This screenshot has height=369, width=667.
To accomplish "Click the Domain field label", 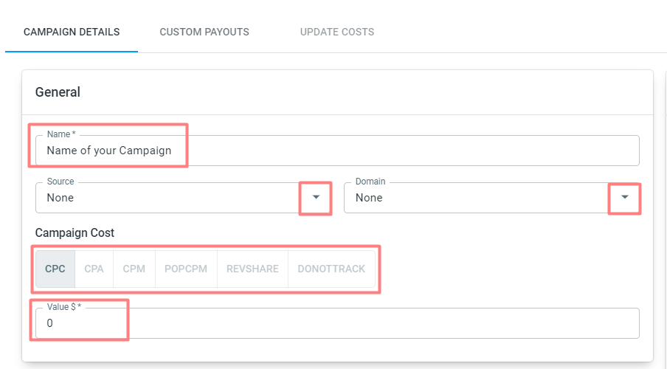I will point(370,182).
